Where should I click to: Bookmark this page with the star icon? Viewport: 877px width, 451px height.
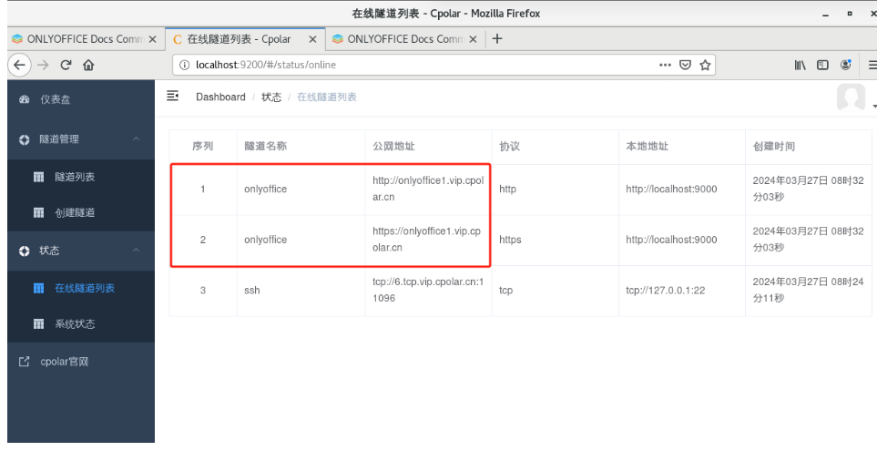click(706, 65)
